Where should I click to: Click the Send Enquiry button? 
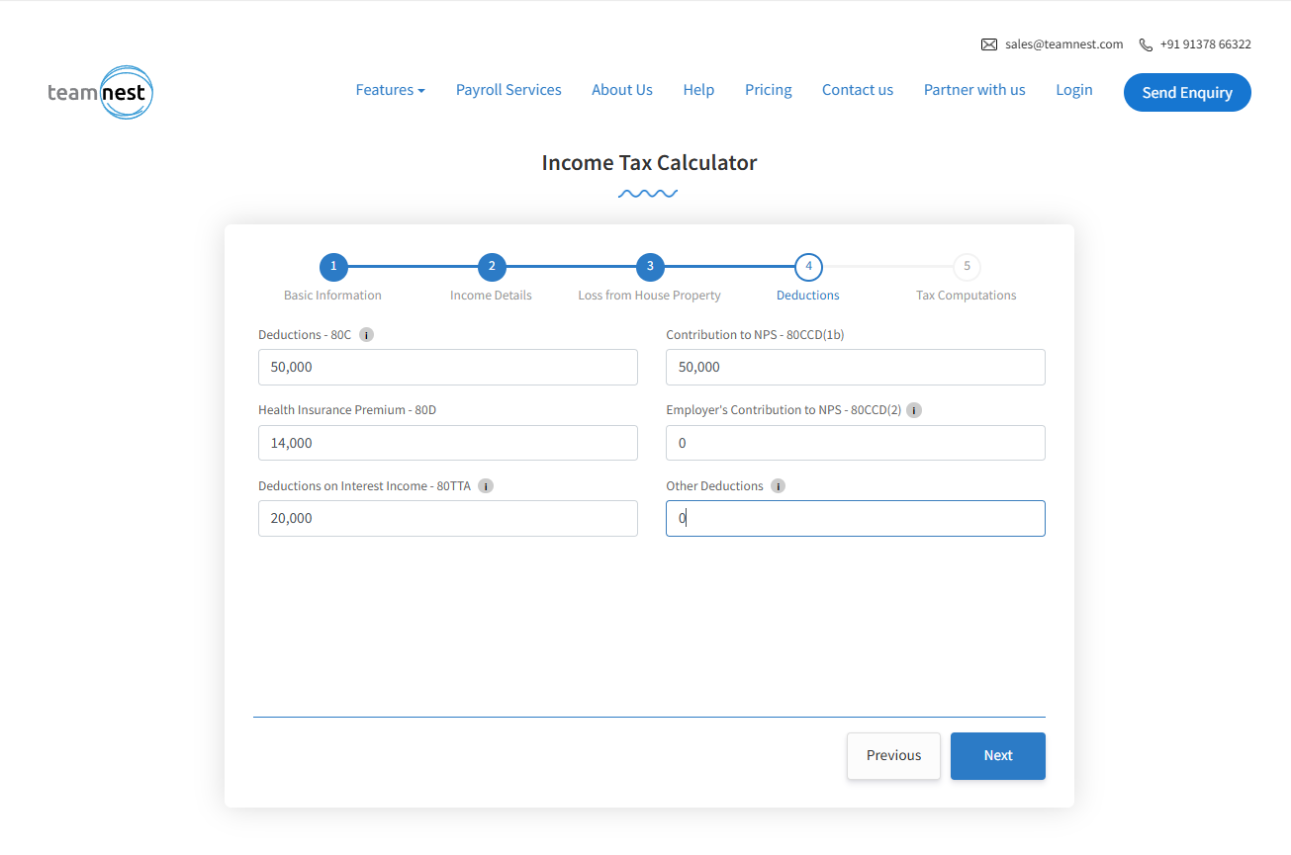[x=1187, y=93]
